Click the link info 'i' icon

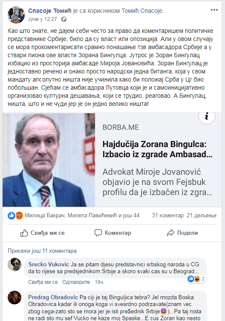tap(207, 116)
